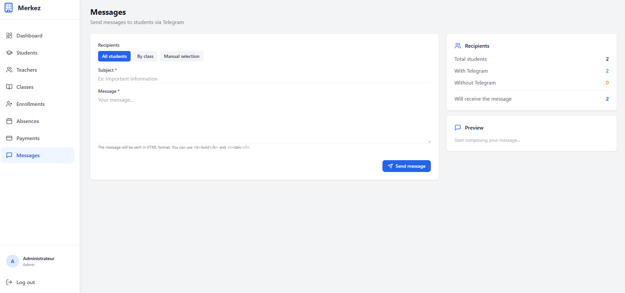This screenshot has width=625, height=293.
Task: Click the Absences calendar icon
Action: 9,121
